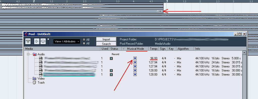The image size is (258, 99).
Task: Click bar 3 on the project ruler
Action: [x=167, y=1]
